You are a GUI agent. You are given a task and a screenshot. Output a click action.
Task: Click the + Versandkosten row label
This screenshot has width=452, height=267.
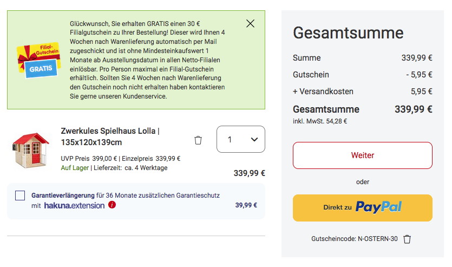(x=323, y=92)
